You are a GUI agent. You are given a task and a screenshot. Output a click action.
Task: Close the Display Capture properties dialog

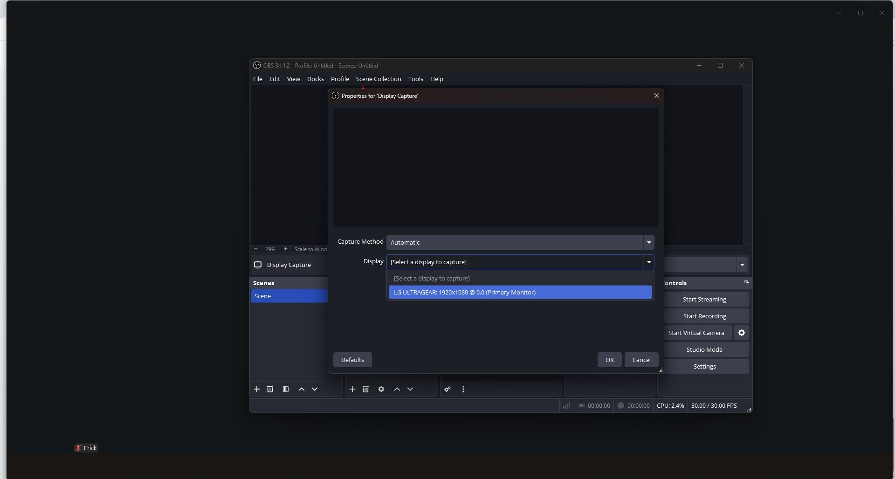(657, 96)
